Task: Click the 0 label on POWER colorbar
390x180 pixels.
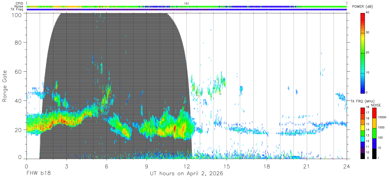Action: pyautogui.click(x=367, y=92)
